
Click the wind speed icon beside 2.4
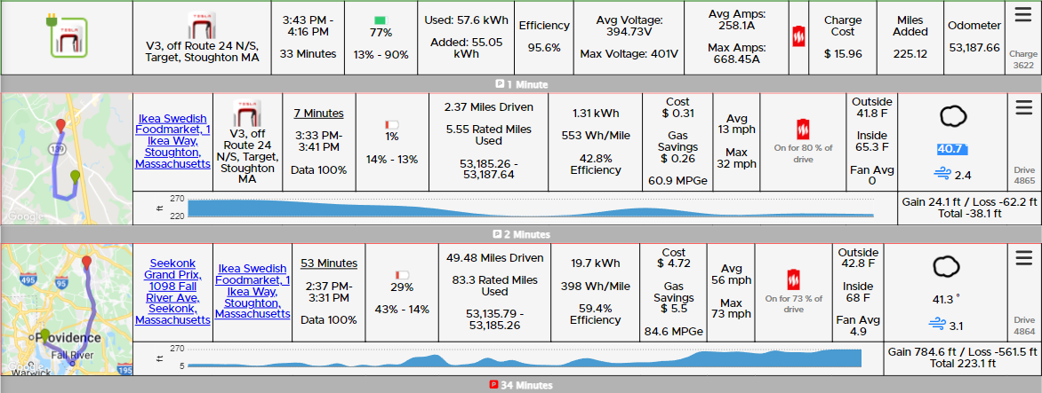pos(942,174)
